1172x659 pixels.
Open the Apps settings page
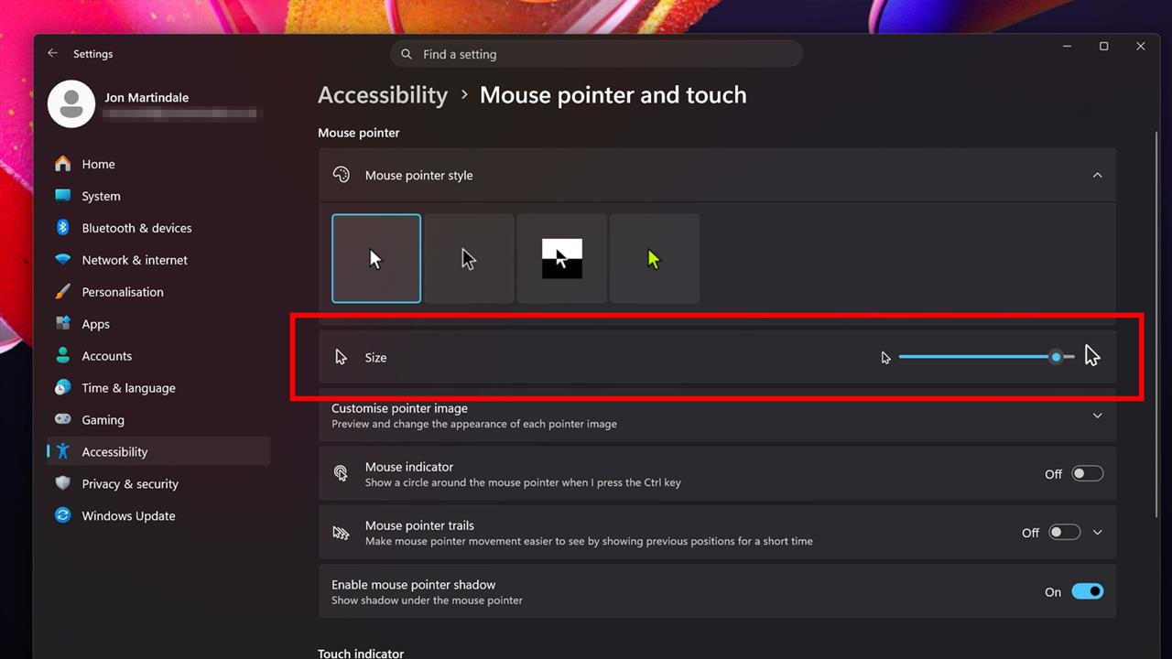tap(158, 324)
